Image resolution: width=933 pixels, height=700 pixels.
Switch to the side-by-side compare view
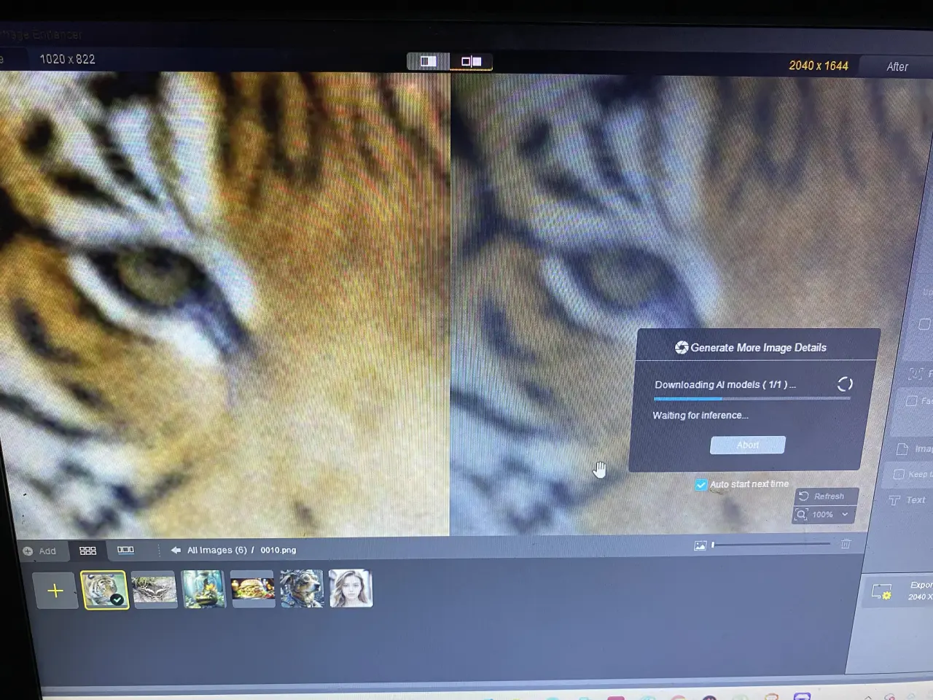pyautogui.click(x=471, y=61)
